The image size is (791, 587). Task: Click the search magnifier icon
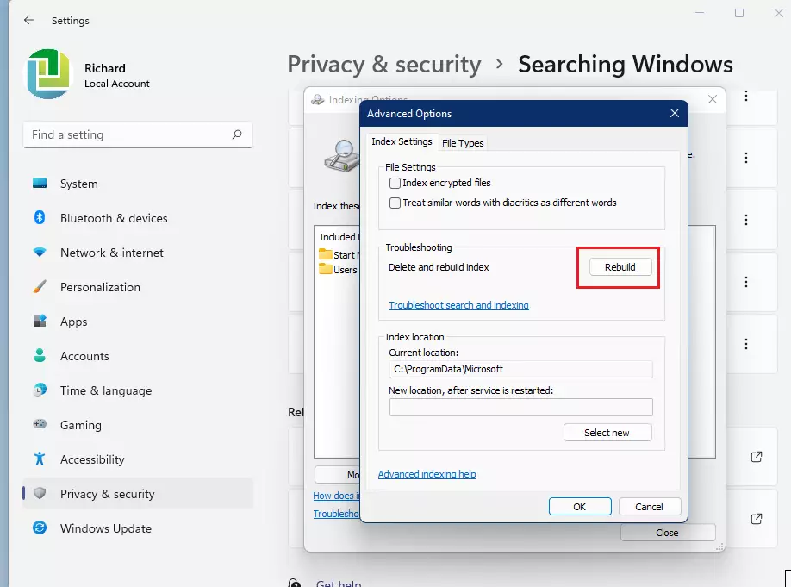coord(237,134)
